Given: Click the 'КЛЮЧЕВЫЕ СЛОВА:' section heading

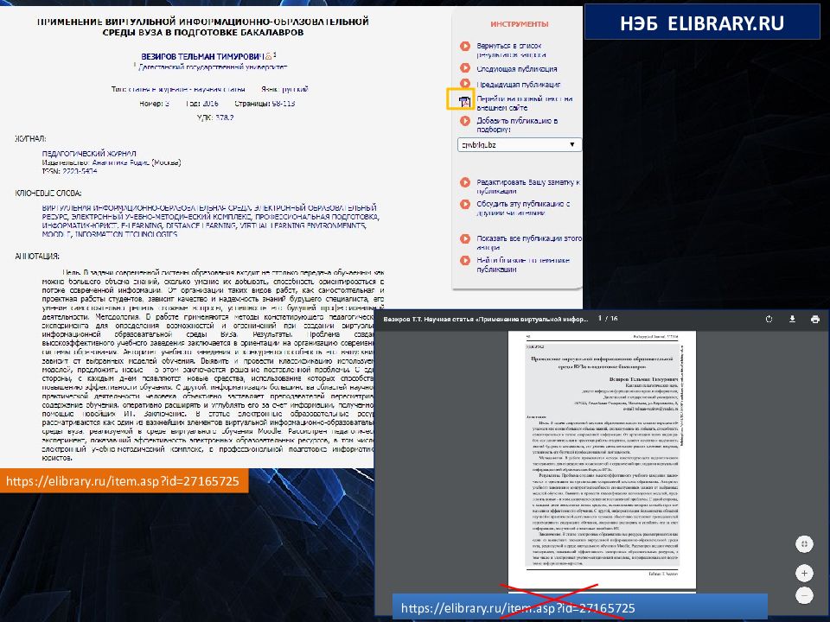Looking at the screenshot, I should [48, 194].
